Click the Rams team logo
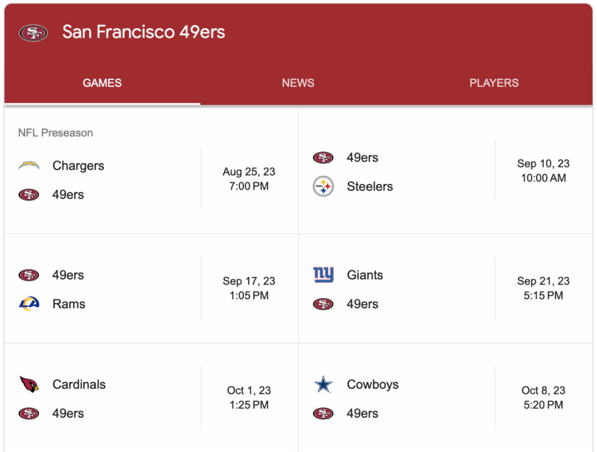Screen dimensions: 597x452 pos(29,304)
